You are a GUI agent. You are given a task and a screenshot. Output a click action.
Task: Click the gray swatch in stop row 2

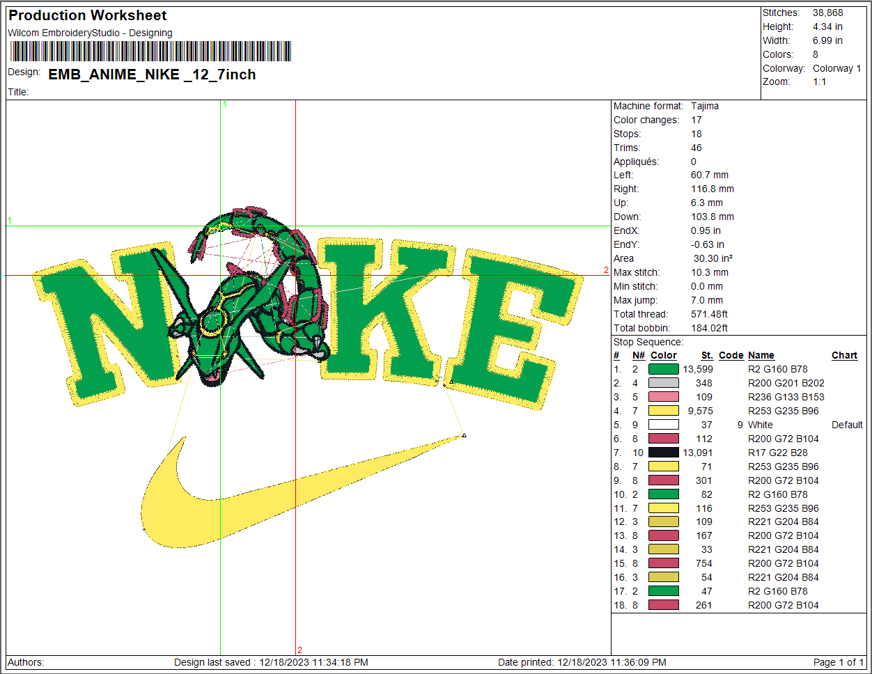pos(663,383)
